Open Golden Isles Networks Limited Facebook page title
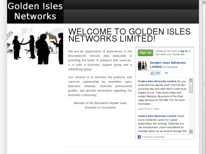206x154 pixels. coord(168,65)
